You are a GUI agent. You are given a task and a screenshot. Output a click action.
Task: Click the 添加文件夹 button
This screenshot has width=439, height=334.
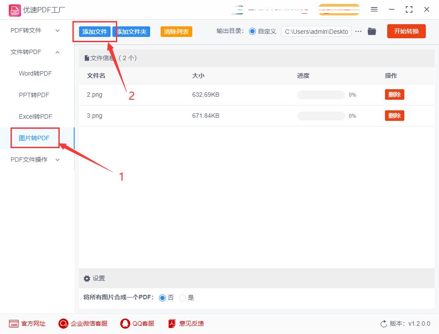tap(131, 32)
